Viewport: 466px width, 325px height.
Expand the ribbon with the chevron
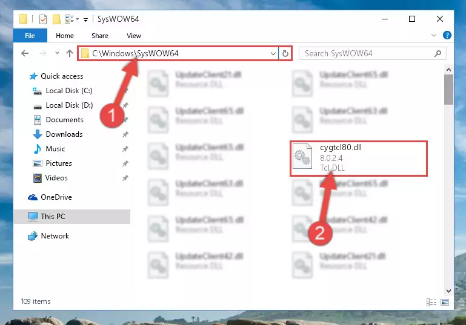pyautogui.click(x=434, y=35)
